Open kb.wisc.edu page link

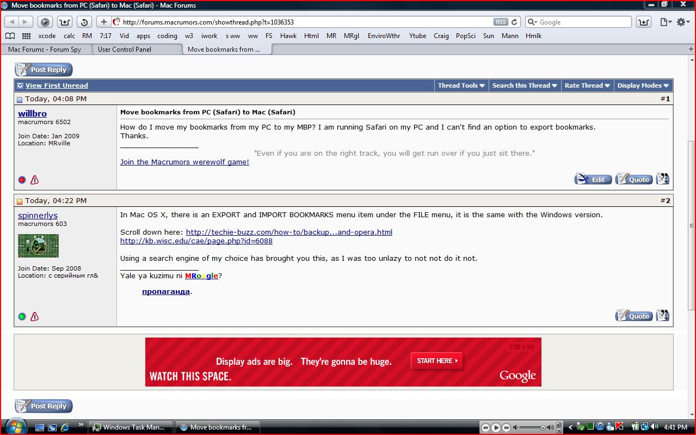pos(196,241)
